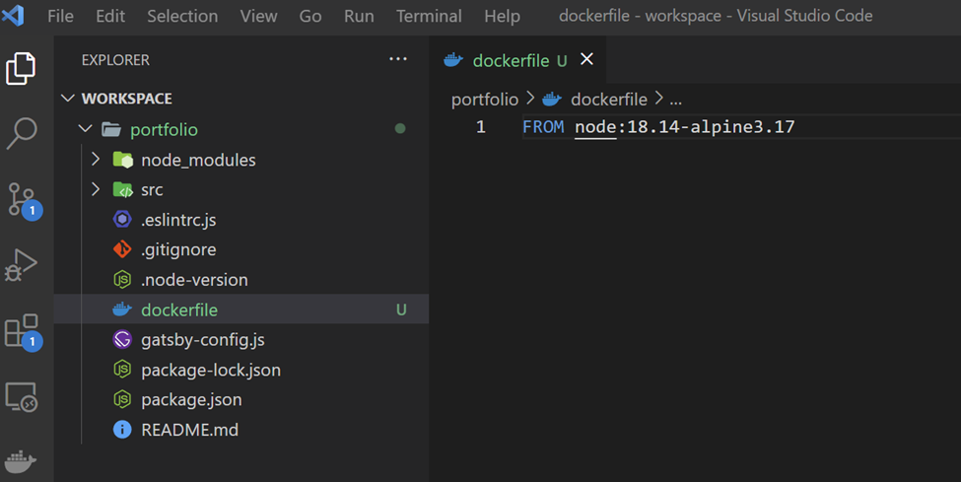
Task: Open the Search view in activity bar
Action: pyautogui.click(x=21, y=133)
